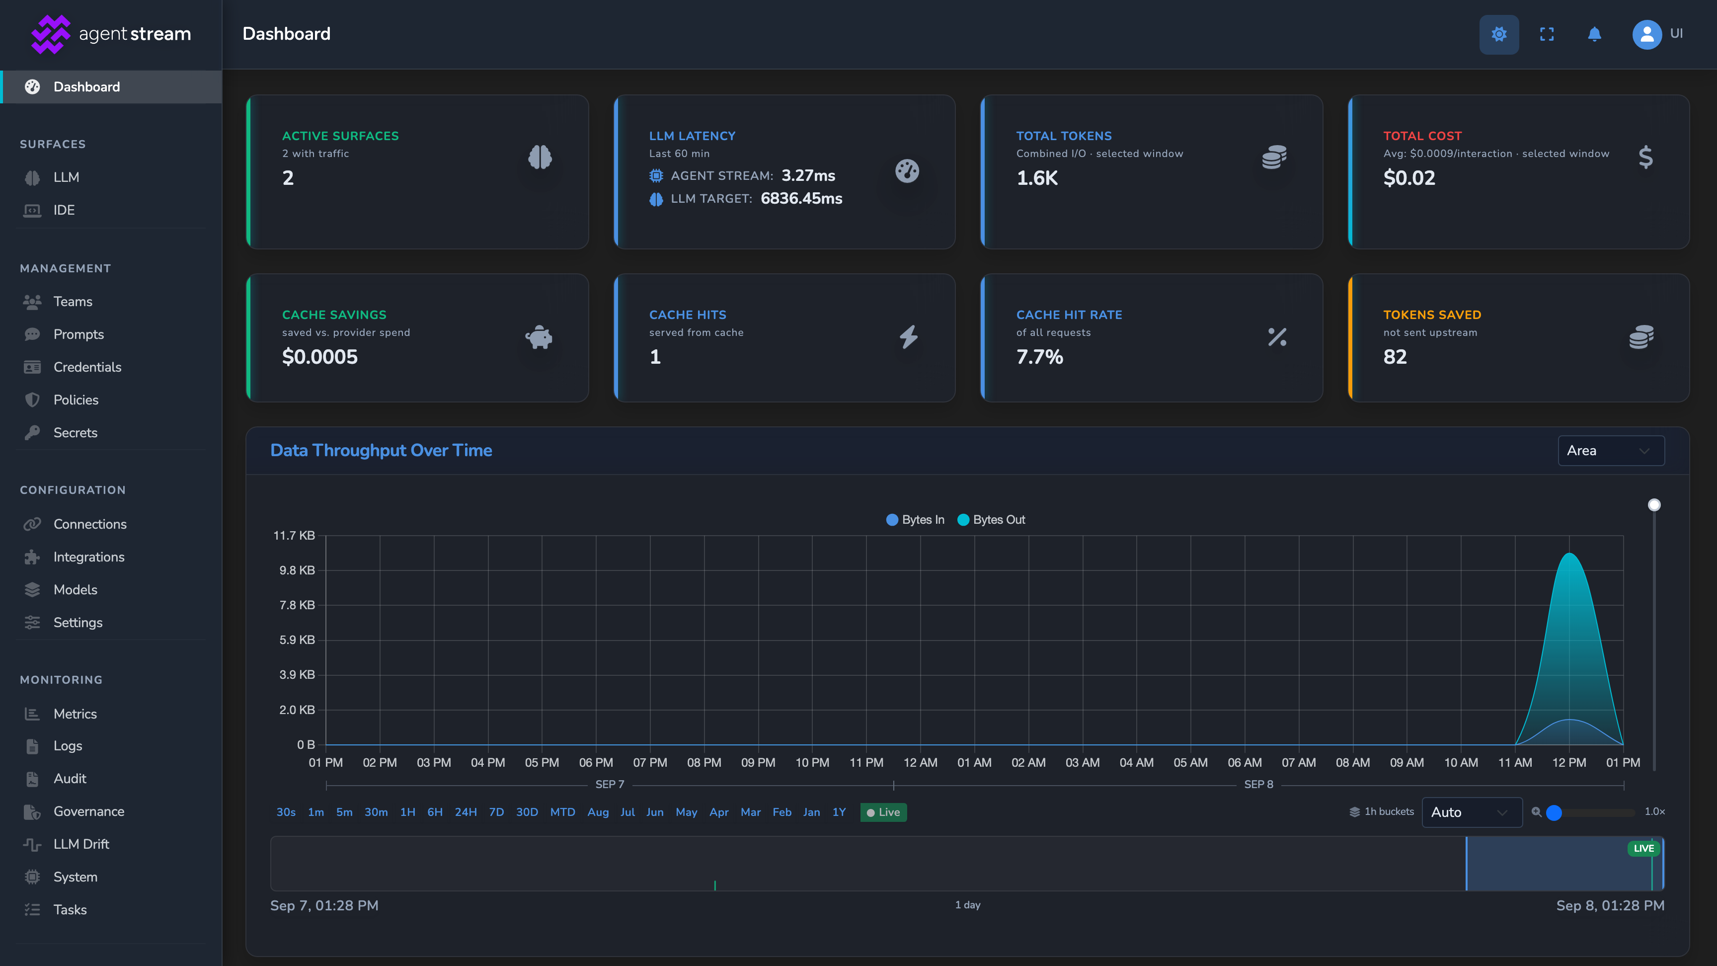Toggle Bytes In legend series
The height and width of the screenshot is (966, 1717).
click(915, 519)
